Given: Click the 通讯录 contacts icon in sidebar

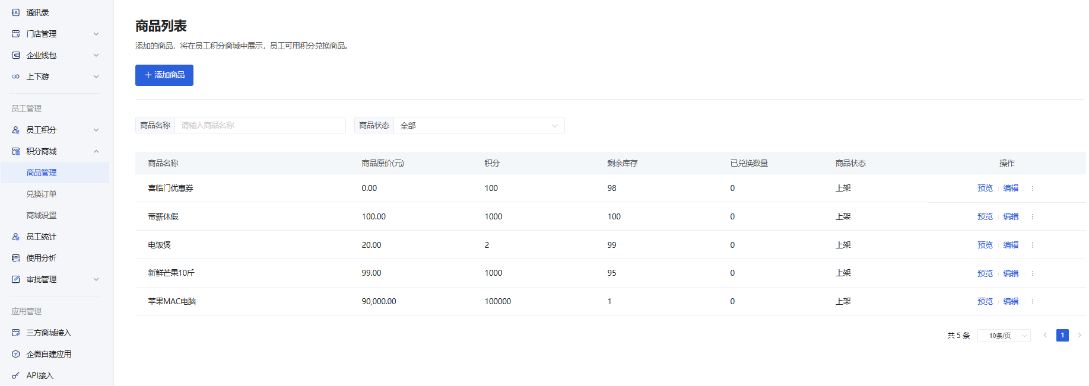Looking at the screenshot, I should tap(16, 12).
